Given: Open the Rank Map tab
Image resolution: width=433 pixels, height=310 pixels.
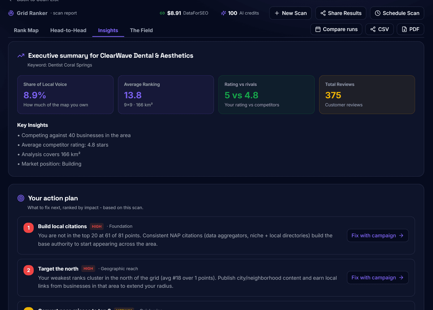Looking at the screenshot, I should [x=26, y=30].
